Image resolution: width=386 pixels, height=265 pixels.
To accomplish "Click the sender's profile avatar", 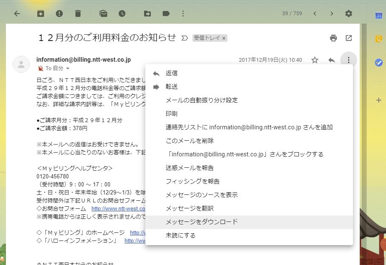I will coord(21,64).
